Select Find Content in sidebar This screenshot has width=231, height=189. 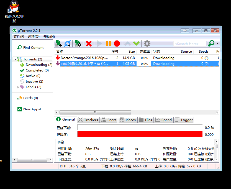(x=30, y=47)
